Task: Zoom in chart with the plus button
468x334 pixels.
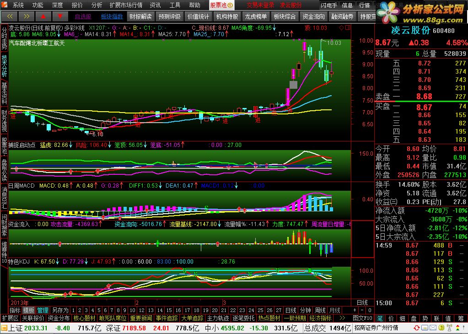Action: point(355,310)
